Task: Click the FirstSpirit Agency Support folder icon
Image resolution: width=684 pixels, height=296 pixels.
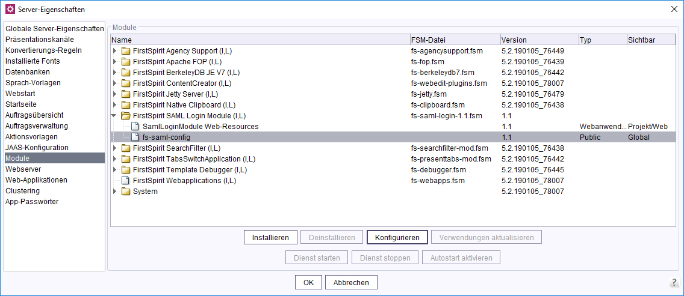Action: [x=126, y=51]
